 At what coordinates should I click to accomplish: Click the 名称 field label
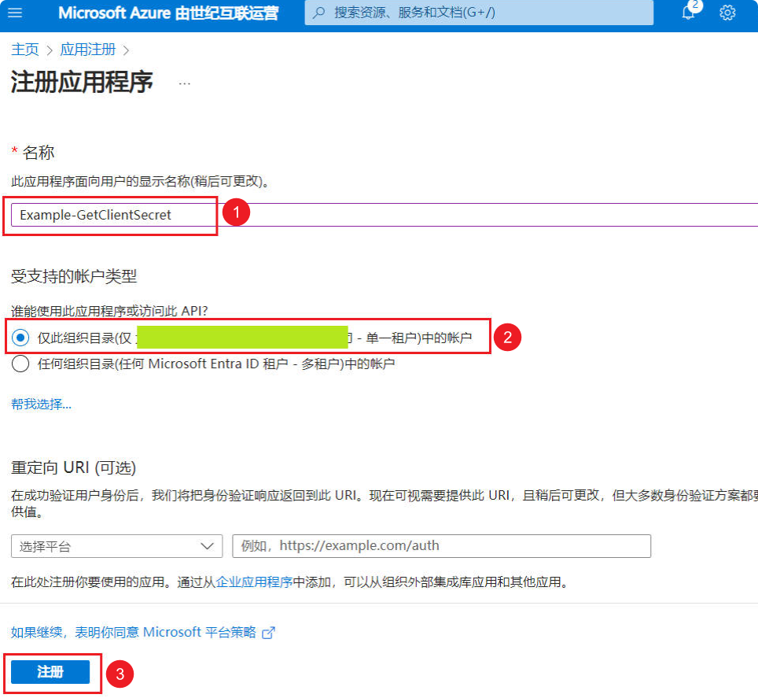coord(39,153)
